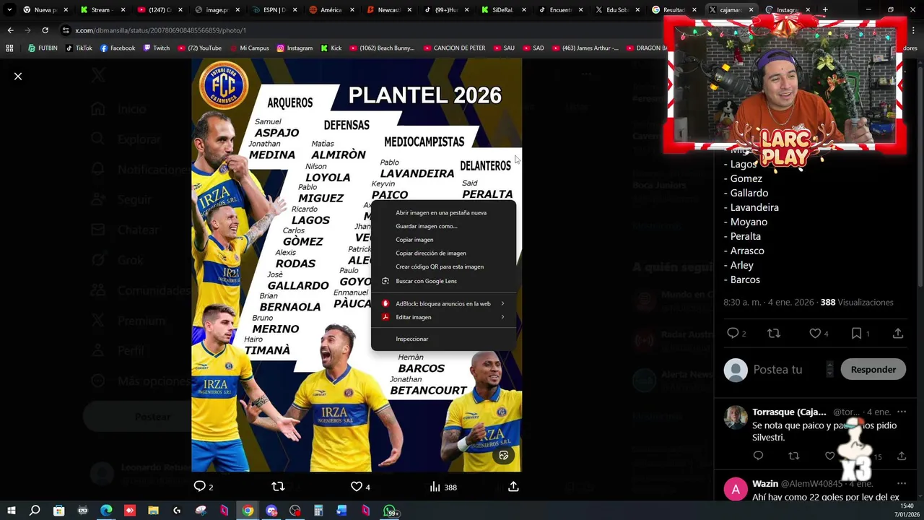Open more options on Torrasque's reply

pyautogui.click(x=902, y=412)
